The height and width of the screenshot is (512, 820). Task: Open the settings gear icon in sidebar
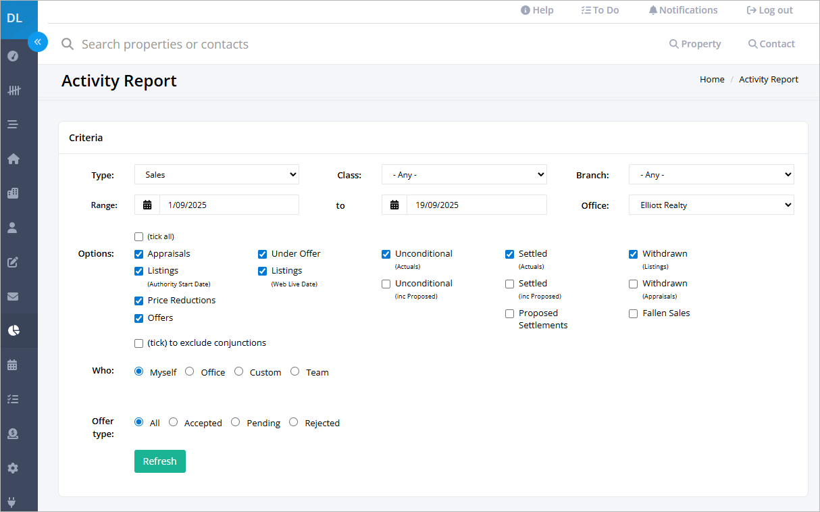[x=13, y=468]
